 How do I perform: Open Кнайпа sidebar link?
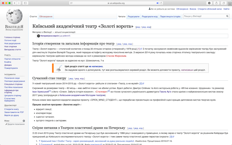[8, 62]
